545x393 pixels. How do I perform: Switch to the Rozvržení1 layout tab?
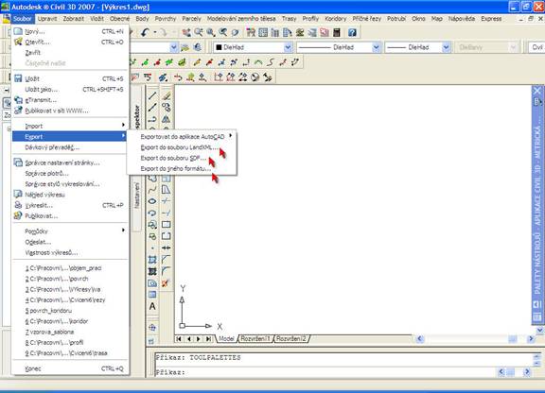(255, 338)
